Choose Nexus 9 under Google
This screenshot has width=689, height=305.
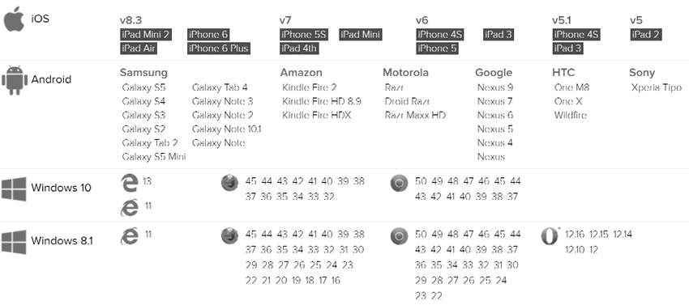(x=494, y=87)
